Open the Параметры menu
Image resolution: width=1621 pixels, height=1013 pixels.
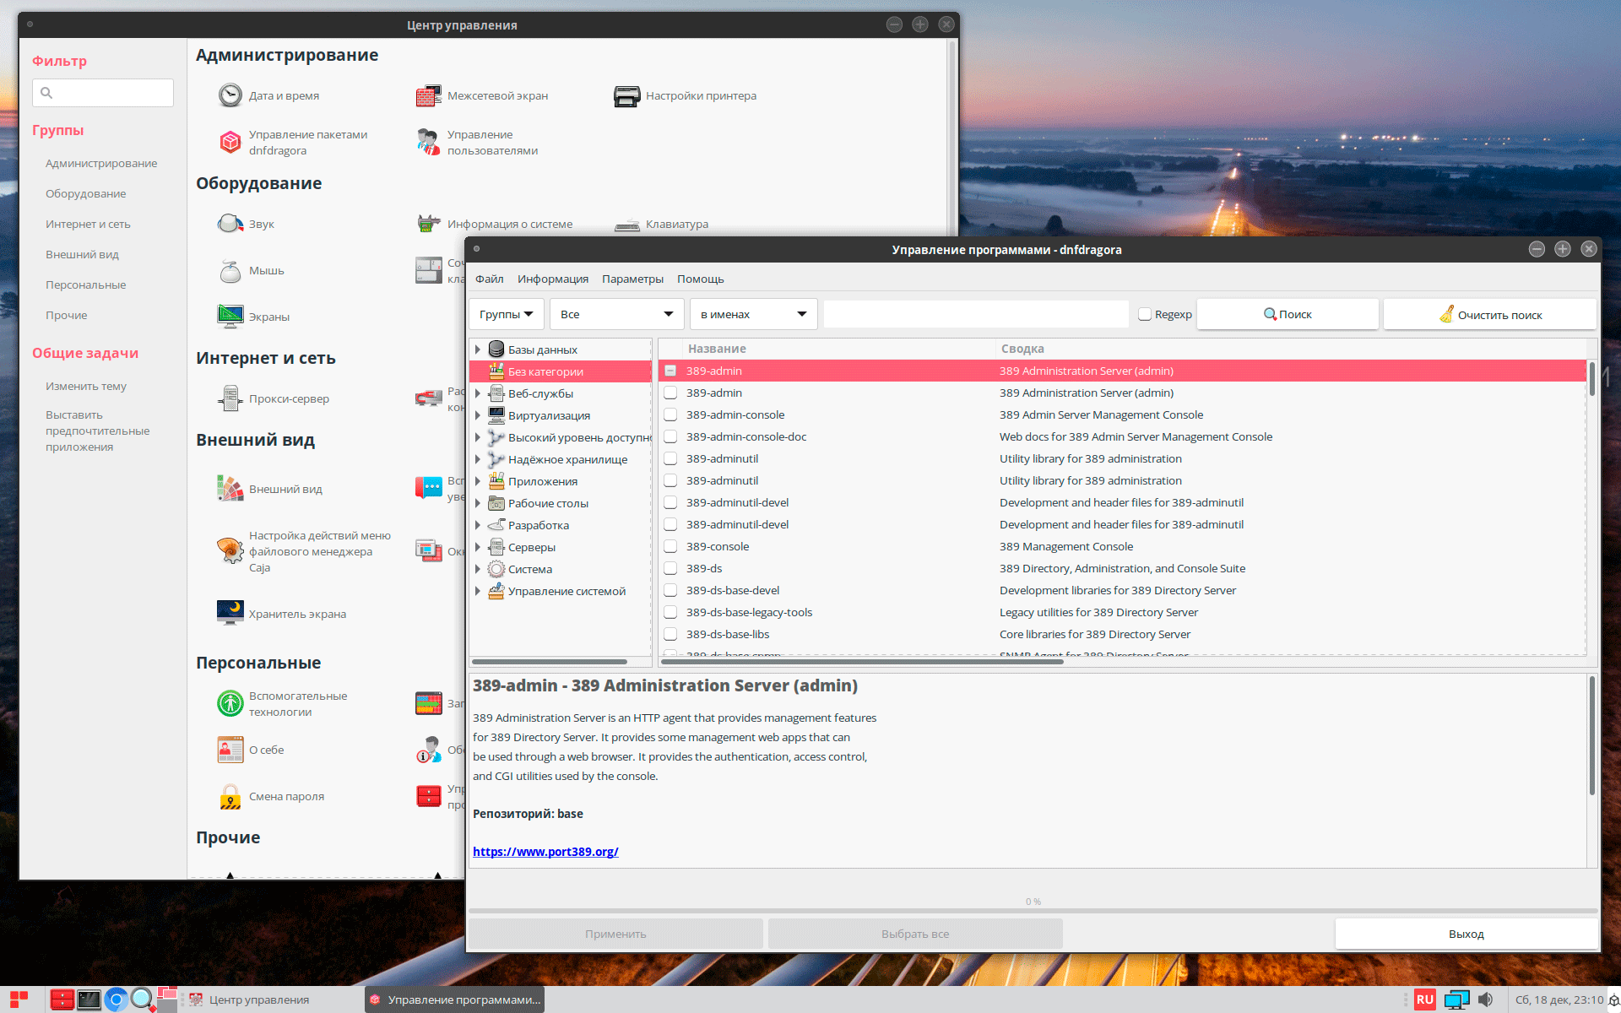(632, 279)
